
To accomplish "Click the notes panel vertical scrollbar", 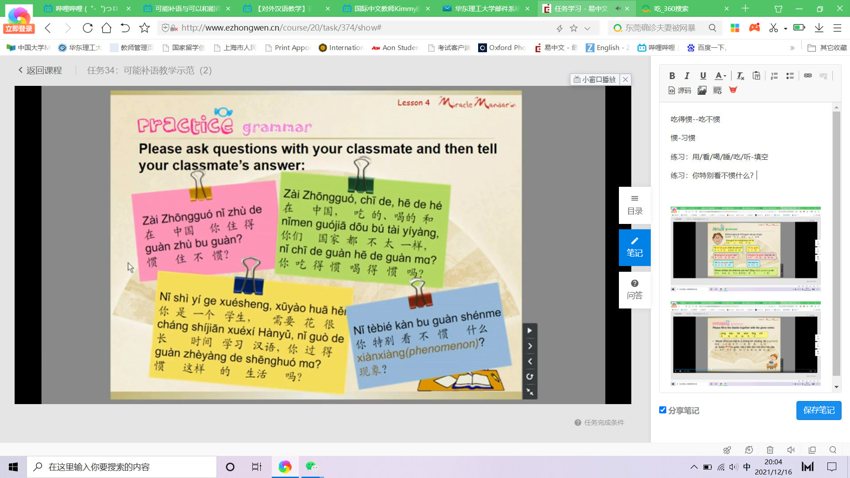I will click(x=836, y=243).
